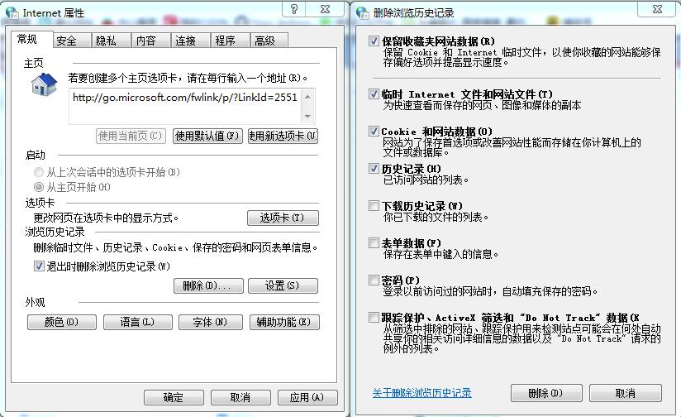Open the 字体 button
681x417 pixels.
(211, 322)
